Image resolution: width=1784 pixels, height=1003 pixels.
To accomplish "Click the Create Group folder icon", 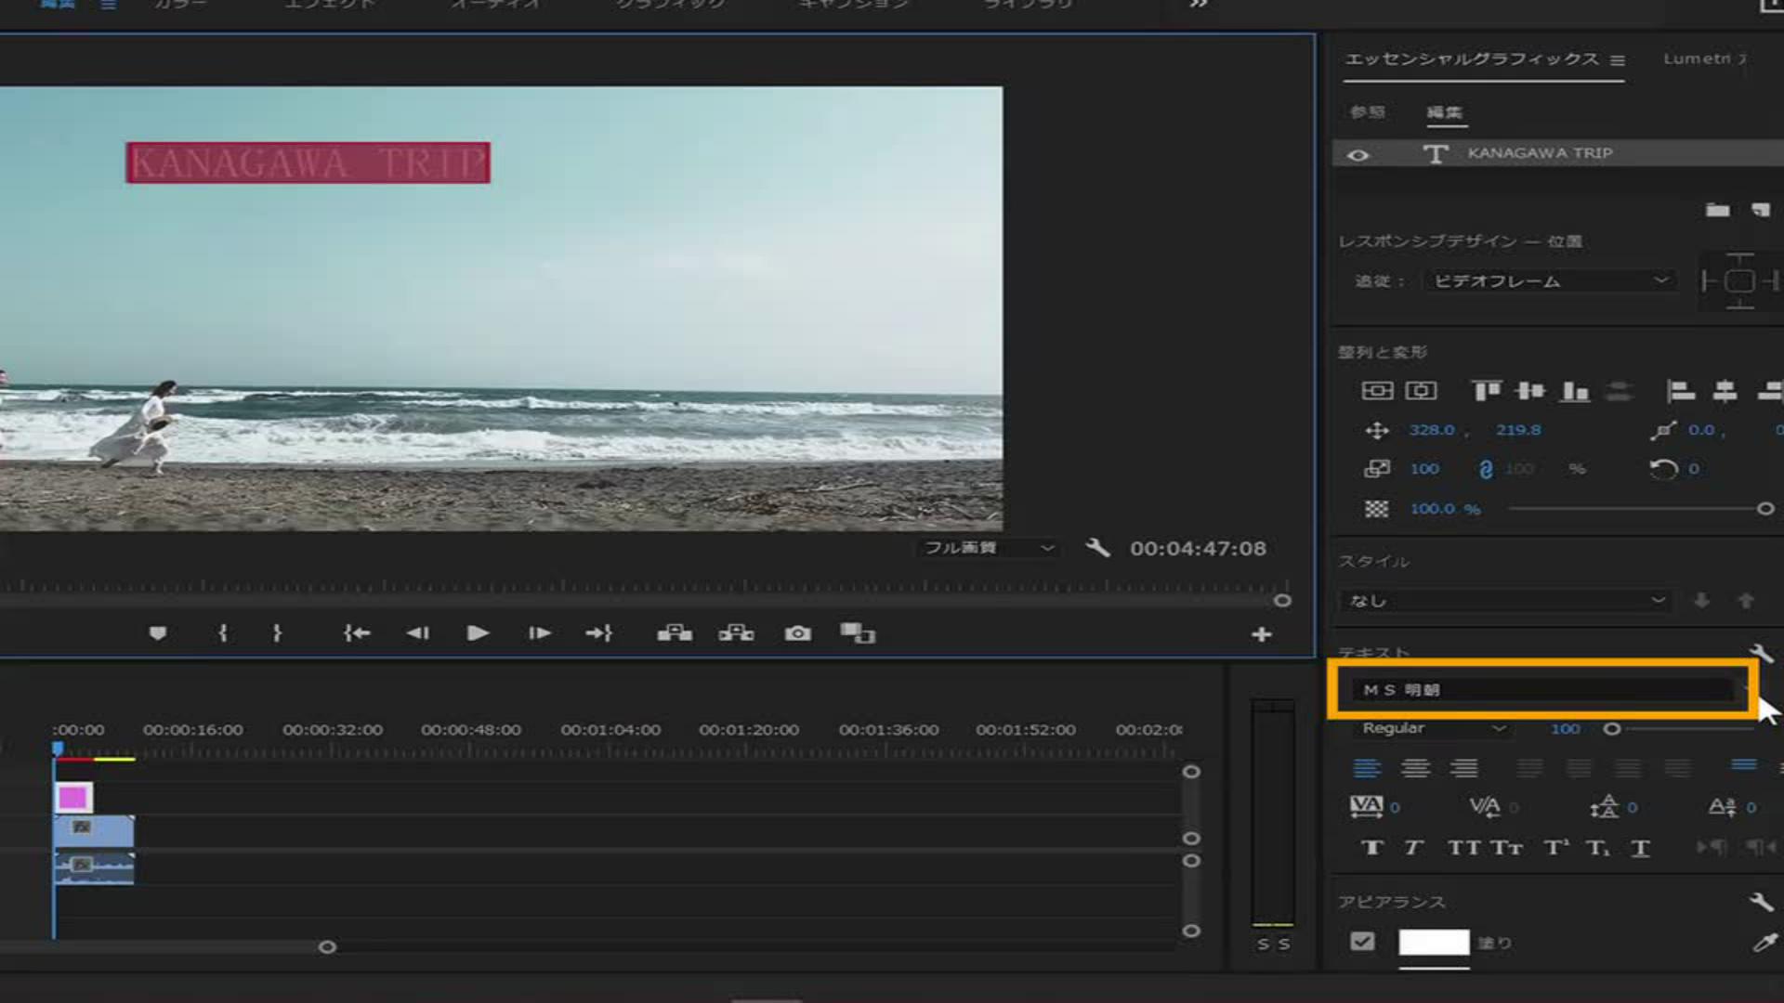I will [x=1717, y=210].
